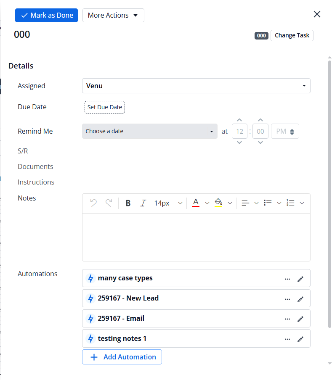The width and height of the screenshot is (332, 380).
Task: Edit the '259167 - Email' automation pencil
Action: (x=300, y=319)
